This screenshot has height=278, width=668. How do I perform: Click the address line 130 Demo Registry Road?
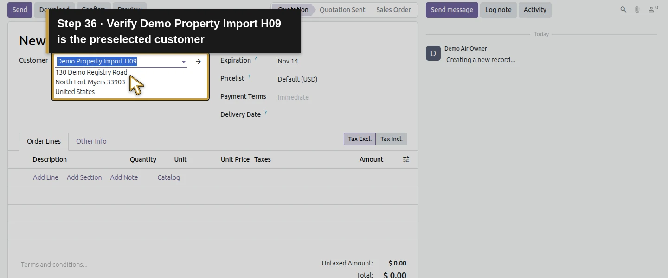point(91,72)
